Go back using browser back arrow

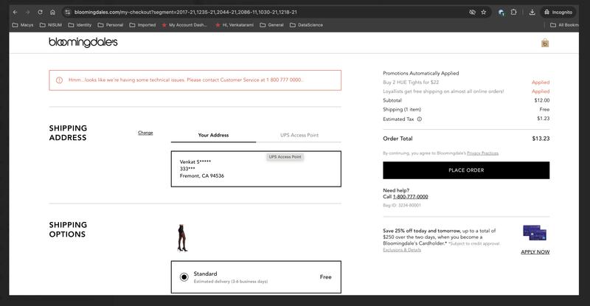(x=15, y=12)
